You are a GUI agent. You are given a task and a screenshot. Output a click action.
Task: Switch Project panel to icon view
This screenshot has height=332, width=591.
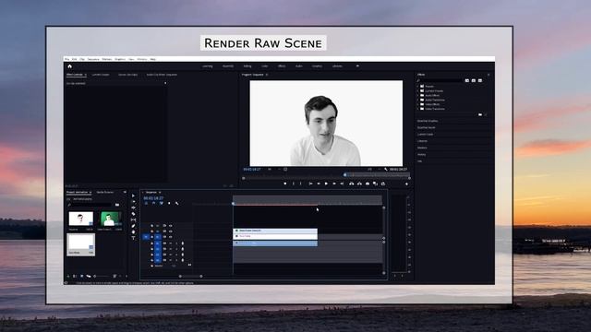(x=82, y=277)
